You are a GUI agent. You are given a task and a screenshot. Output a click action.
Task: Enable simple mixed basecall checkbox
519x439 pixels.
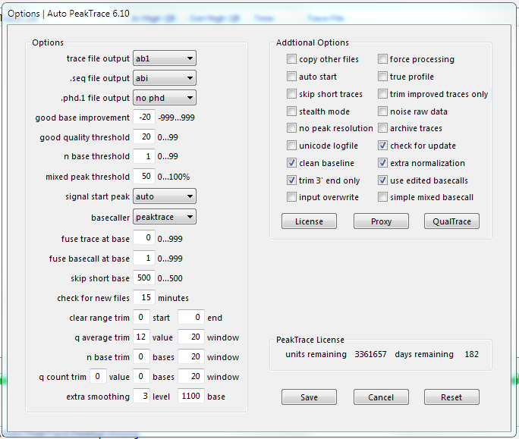382,197
